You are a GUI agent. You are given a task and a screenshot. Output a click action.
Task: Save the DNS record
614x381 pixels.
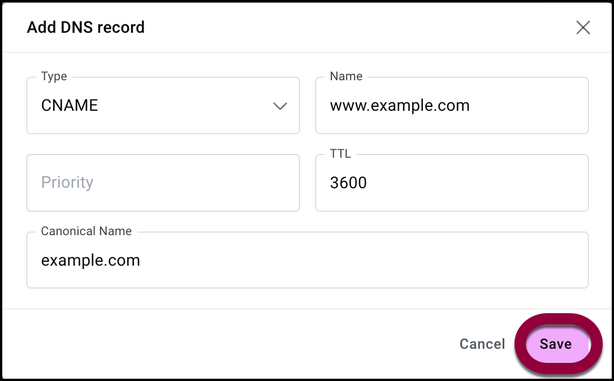pyautogui.click(x=555, y=344)
